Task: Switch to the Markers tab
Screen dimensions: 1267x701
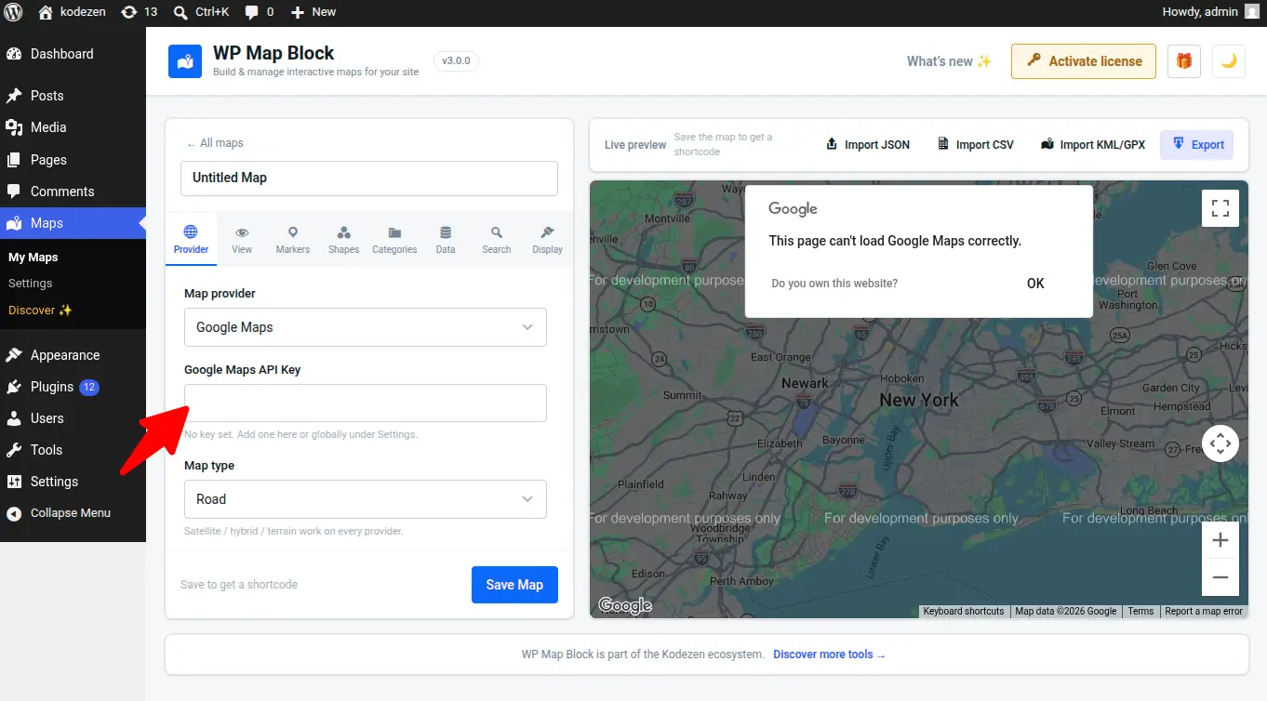Action: [293, 239]
